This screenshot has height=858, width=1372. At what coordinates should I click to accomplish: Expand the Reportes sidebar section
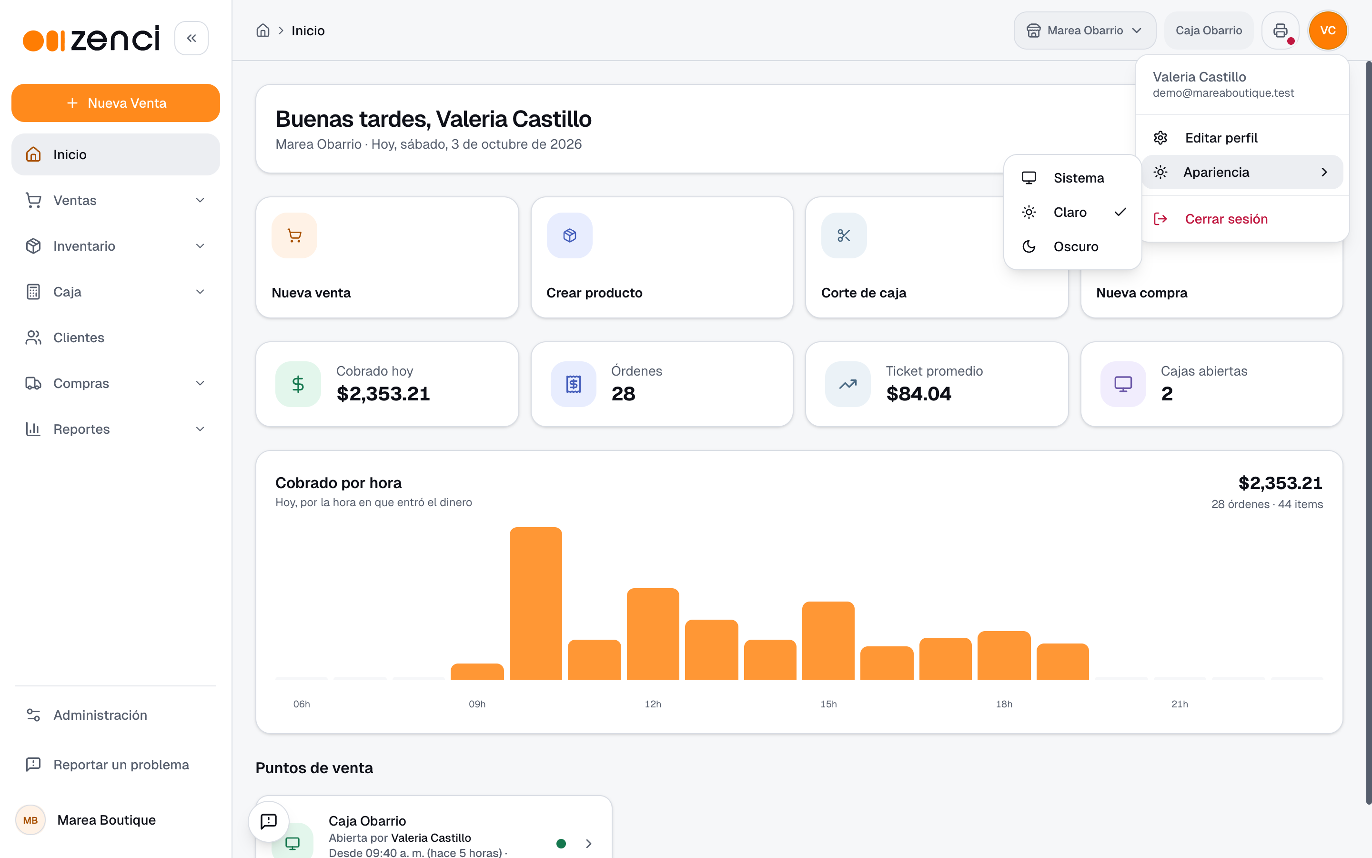click(116, 429)
